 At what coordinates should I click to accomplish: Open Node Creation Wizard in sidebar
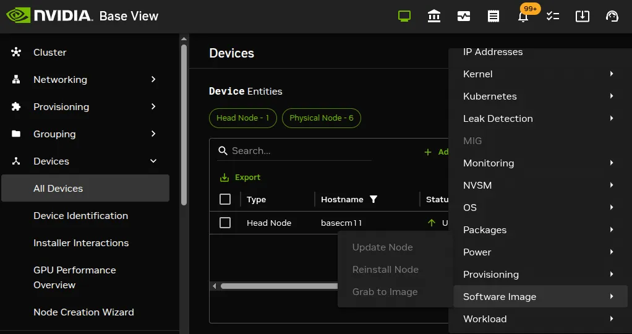coord(85,312)
